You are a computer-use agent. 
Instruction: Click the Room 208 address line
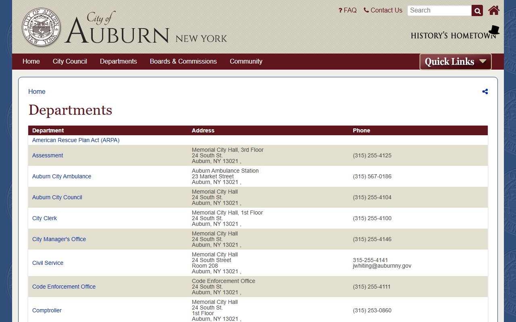pos(205,266)
